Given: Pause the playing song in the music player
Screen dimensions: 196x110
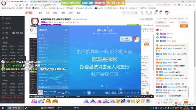Looking at the screenshot, I should coord(89,93).
